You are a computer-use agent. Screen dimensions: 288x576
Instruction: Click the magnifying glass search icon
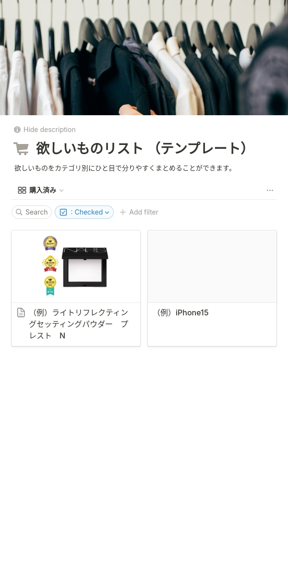(19, 212)
